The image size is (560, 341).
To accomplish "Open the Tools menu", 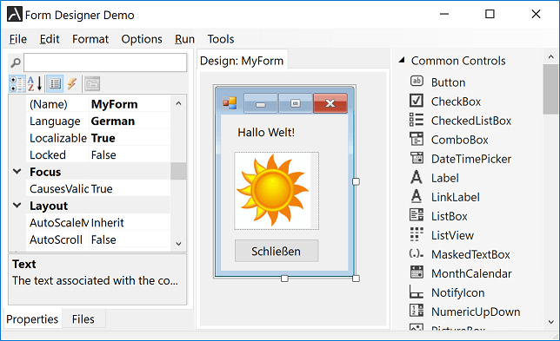I will (x=221, y=39).
